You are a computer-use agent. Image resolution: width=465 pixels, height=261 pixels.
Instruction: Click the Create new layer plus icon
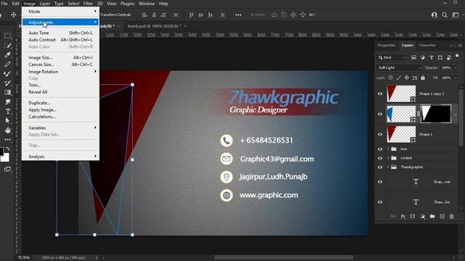442,216
